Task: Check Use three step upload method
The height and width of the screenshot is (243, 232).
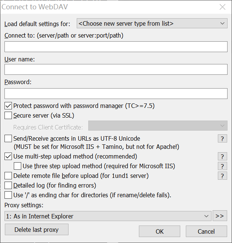Action: 18,166
